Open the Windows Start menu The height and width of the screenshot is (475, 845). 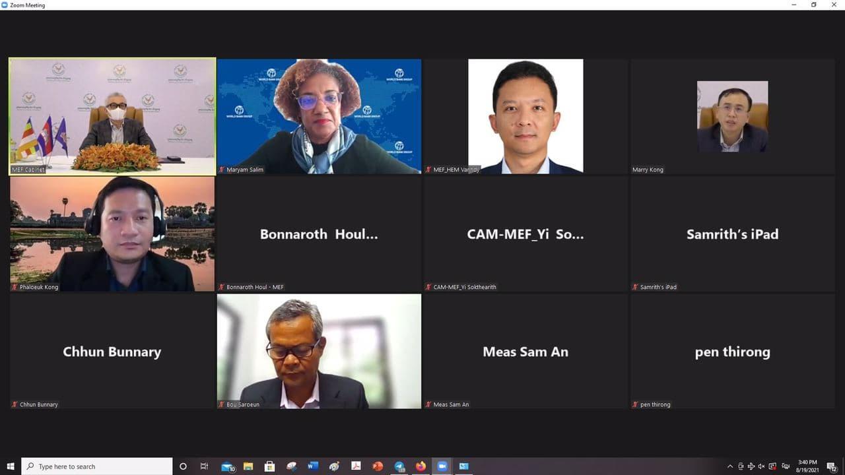(x=11, y=466)
